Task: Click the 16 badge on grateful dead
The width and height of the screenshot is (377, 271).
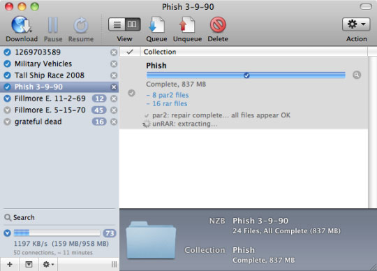Action: [x=99, y=122]
